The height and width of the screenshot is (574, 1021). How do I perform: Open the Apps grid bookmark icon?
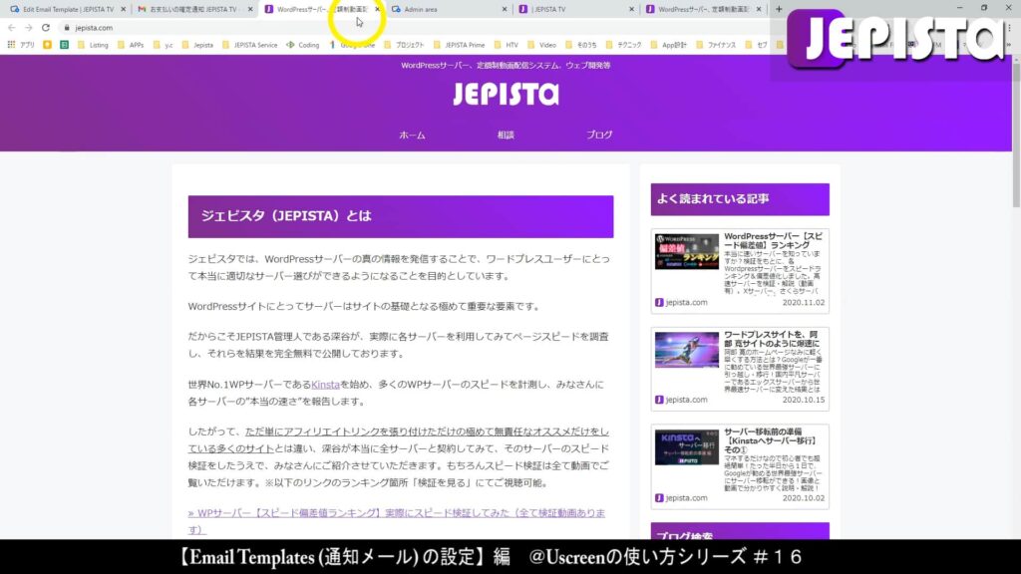pyautogui.click(x=11, y=45)
